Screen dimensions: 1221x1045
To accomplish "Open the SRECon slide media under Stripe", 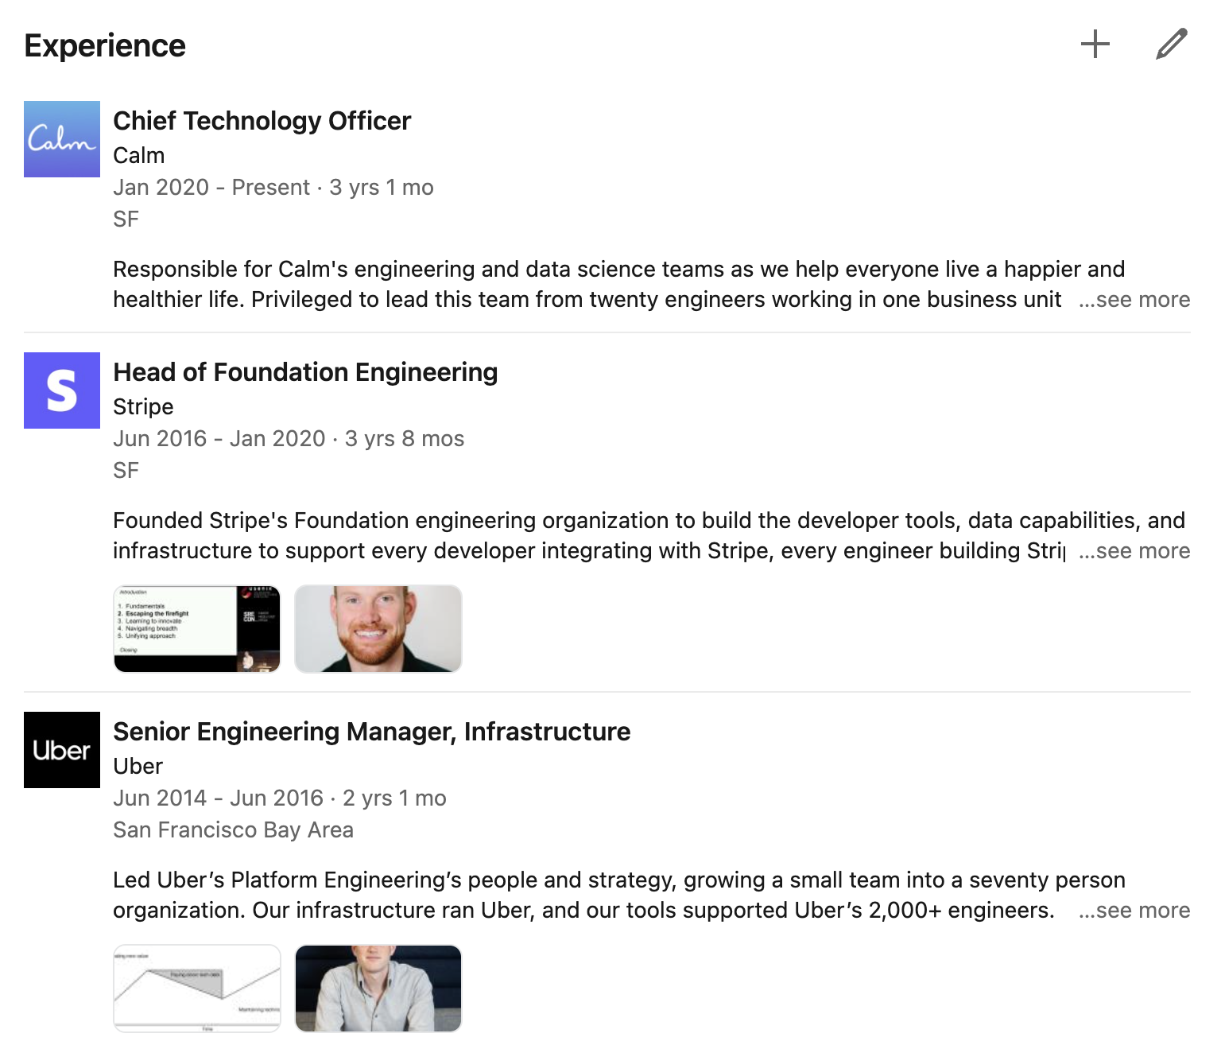I will [x=196, y=628].
